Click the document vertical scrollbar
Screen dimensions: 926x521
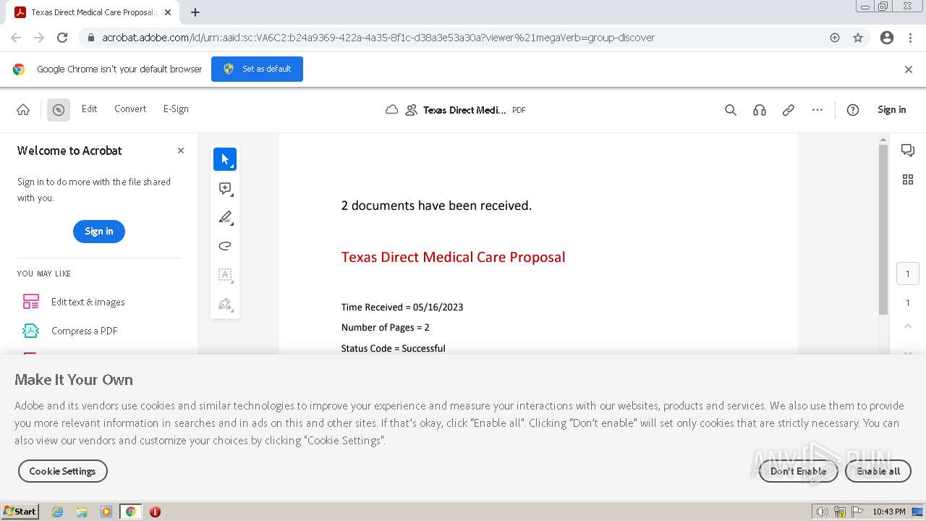pos(883,229)
